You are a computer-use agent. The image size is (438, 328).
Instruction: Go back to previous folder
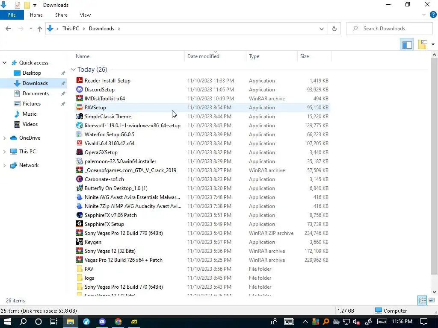click(8, 29)
